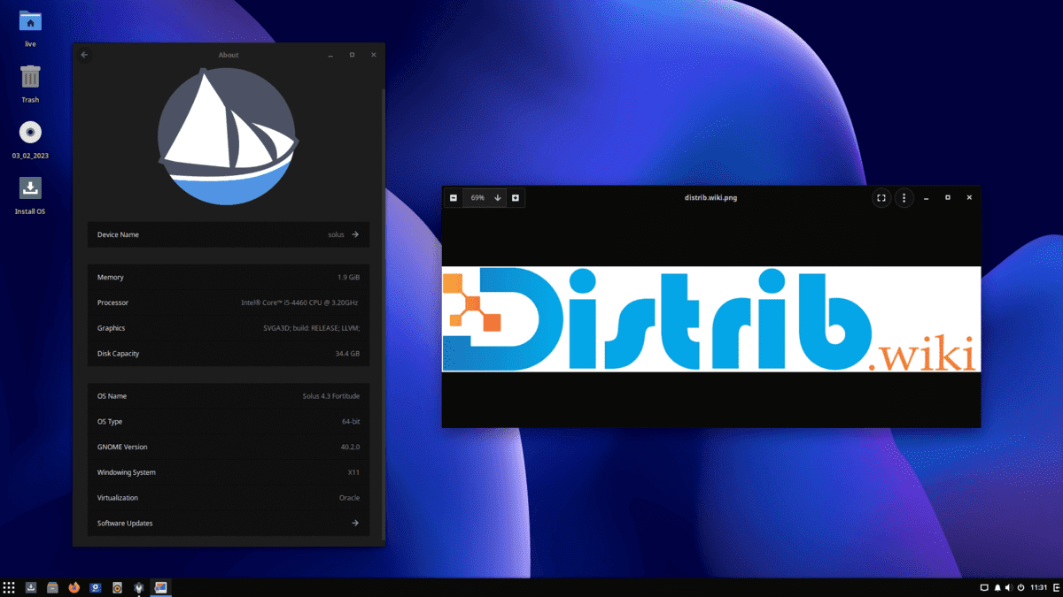Click the Windowing System value "X11"
The image size is (1063, 597).
click(x=354, y=472)
